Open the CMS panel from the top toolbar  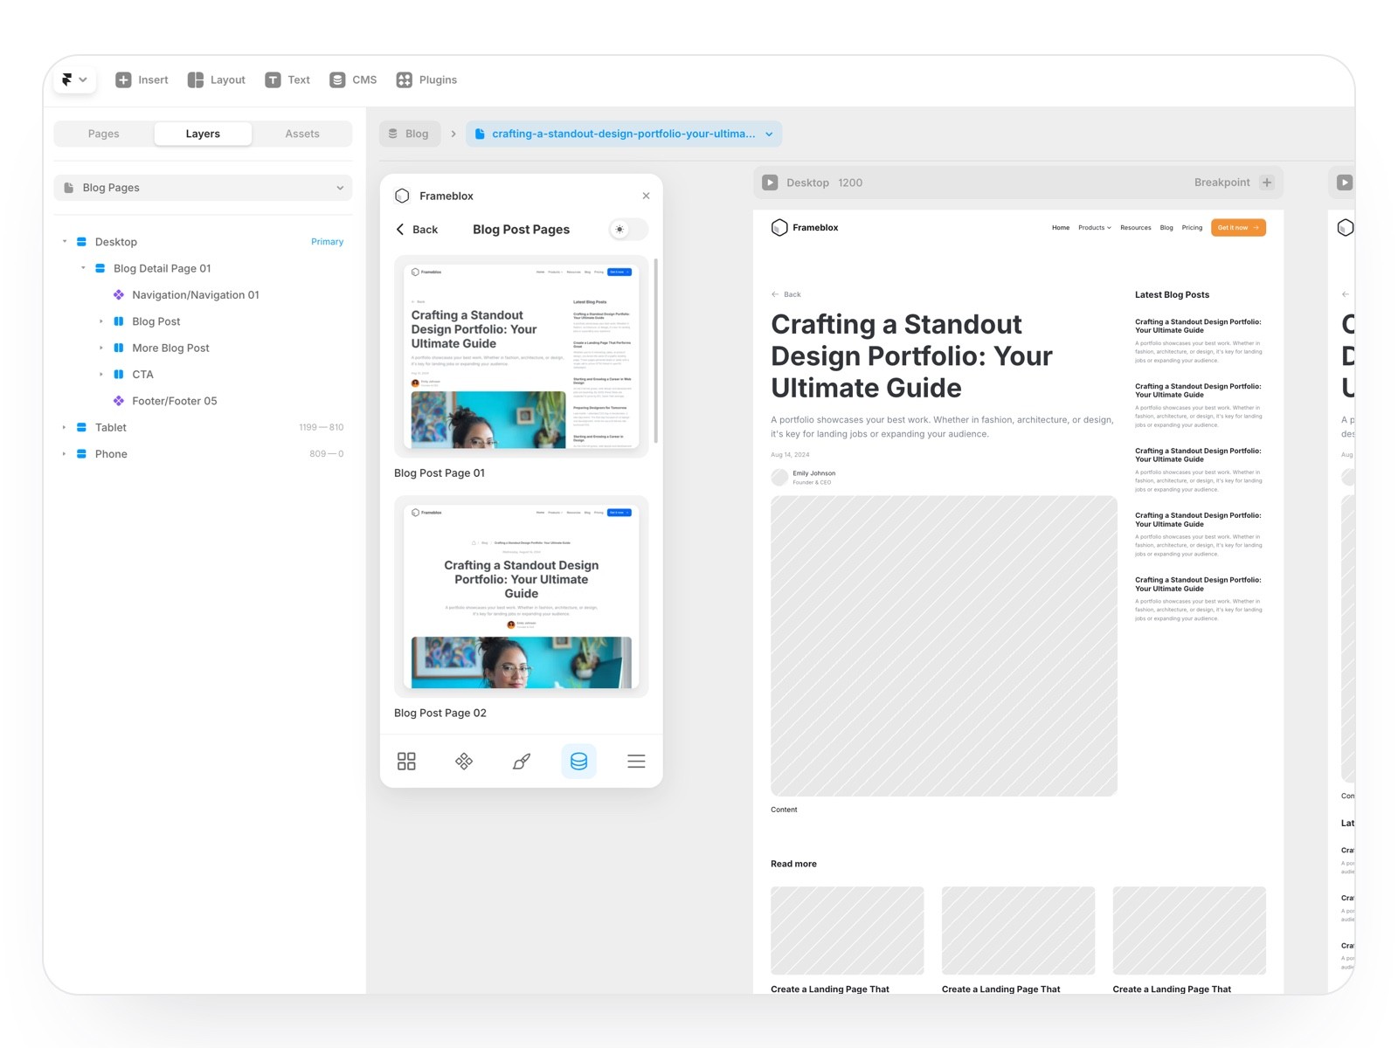click(352, 79)
